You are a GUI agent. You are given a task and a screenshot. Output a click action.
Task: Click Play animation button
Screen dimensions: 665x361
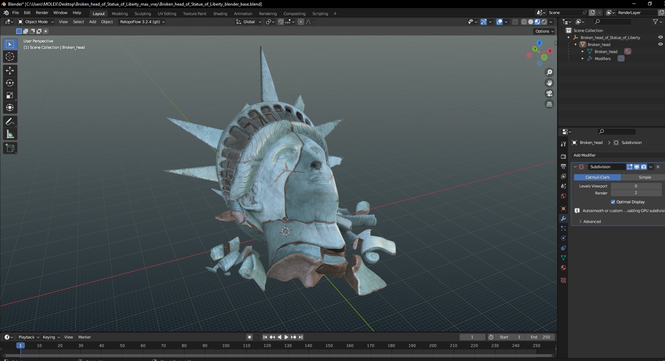pyautogui.click(x=286, y=337)
